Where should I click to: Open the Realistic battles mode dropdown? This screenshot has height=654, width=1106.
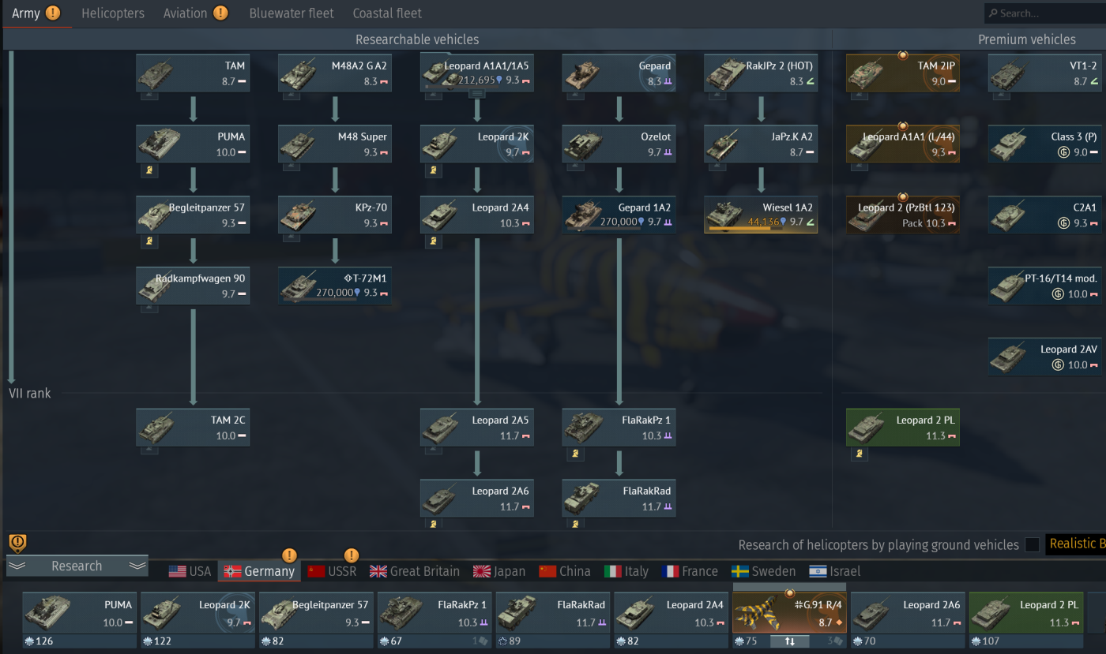coord(1074,544)
